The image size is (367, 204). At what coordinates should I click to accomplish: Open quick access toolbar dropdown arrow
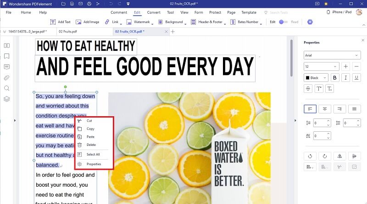point(128,4)
